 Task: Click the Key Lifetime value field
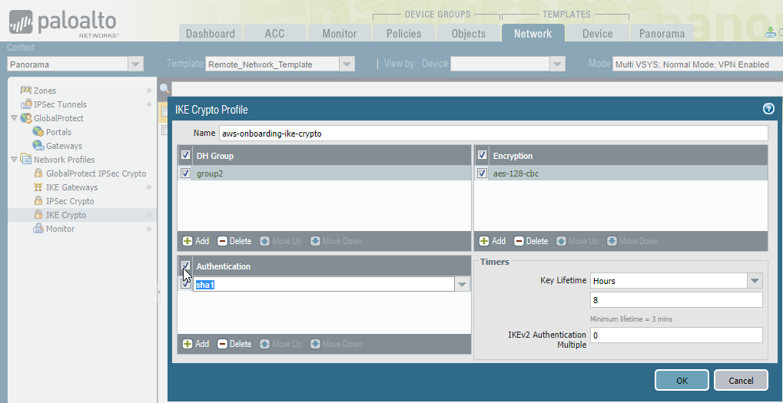tap(676, 300)
